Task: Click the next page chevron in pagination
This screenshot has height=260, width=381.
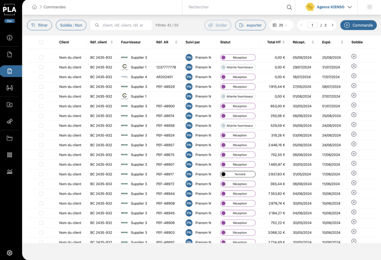Action: [x=333, y=25]
